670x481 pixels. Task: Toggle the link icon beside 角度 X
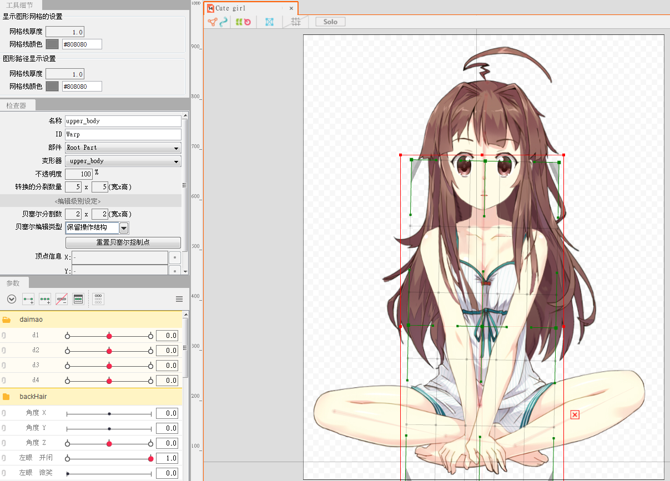coord(4,413)
